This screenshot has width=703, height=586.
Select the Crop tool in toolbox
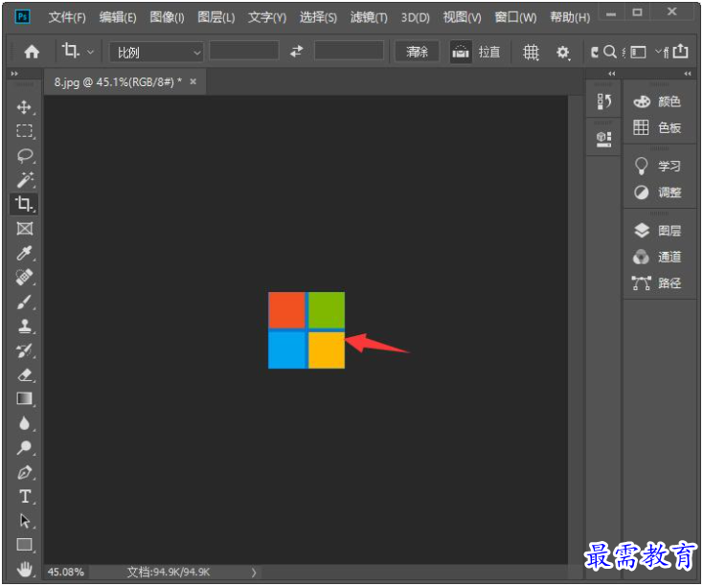(24, 204)
